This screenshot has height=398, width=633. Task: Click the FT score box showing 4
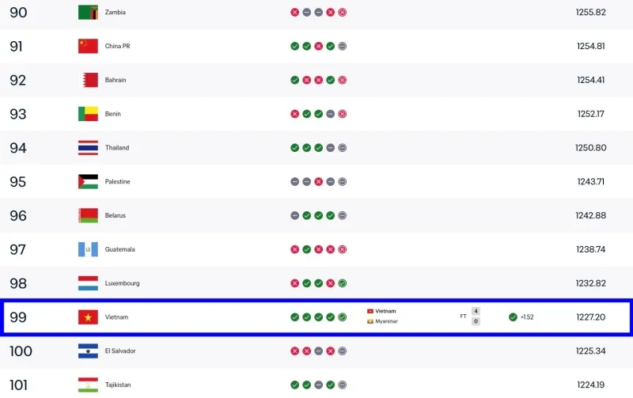476,311
